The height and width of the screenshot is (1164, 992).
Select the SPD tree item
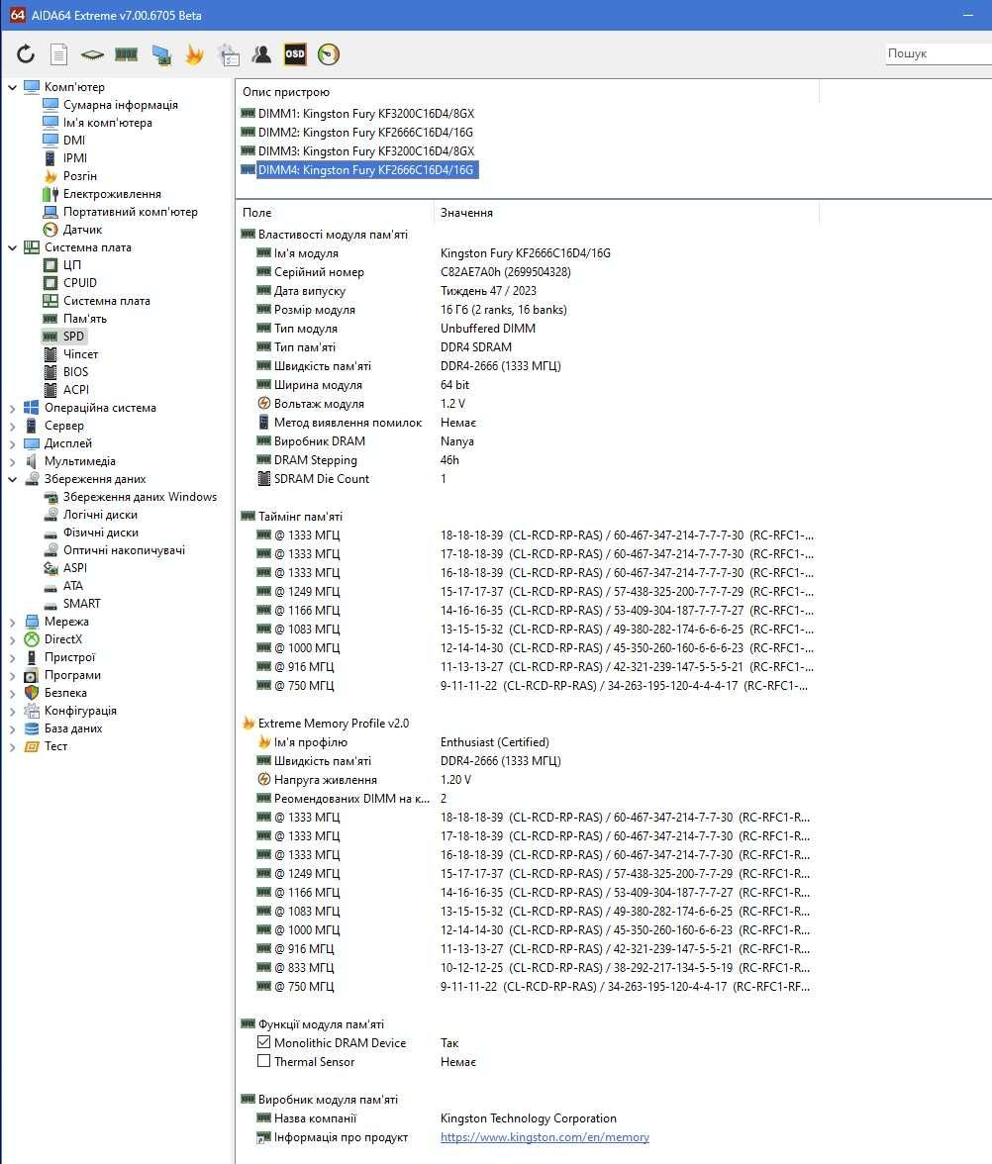click(x=73, y=337)
